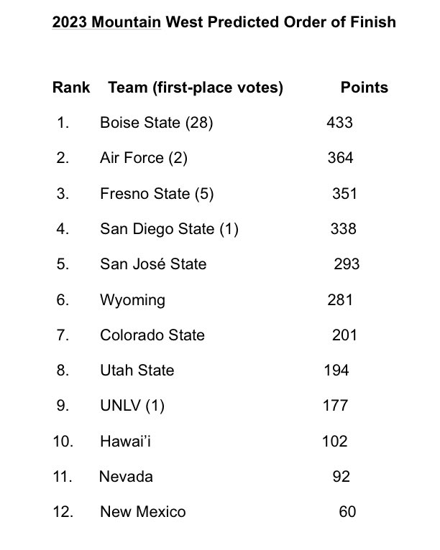Click the "Points" column header
This screenshot has width=440, height=550.
click(x=364, y=88)
